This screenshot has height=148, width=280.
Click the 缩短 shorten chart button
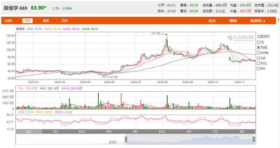tap(233, 21)
